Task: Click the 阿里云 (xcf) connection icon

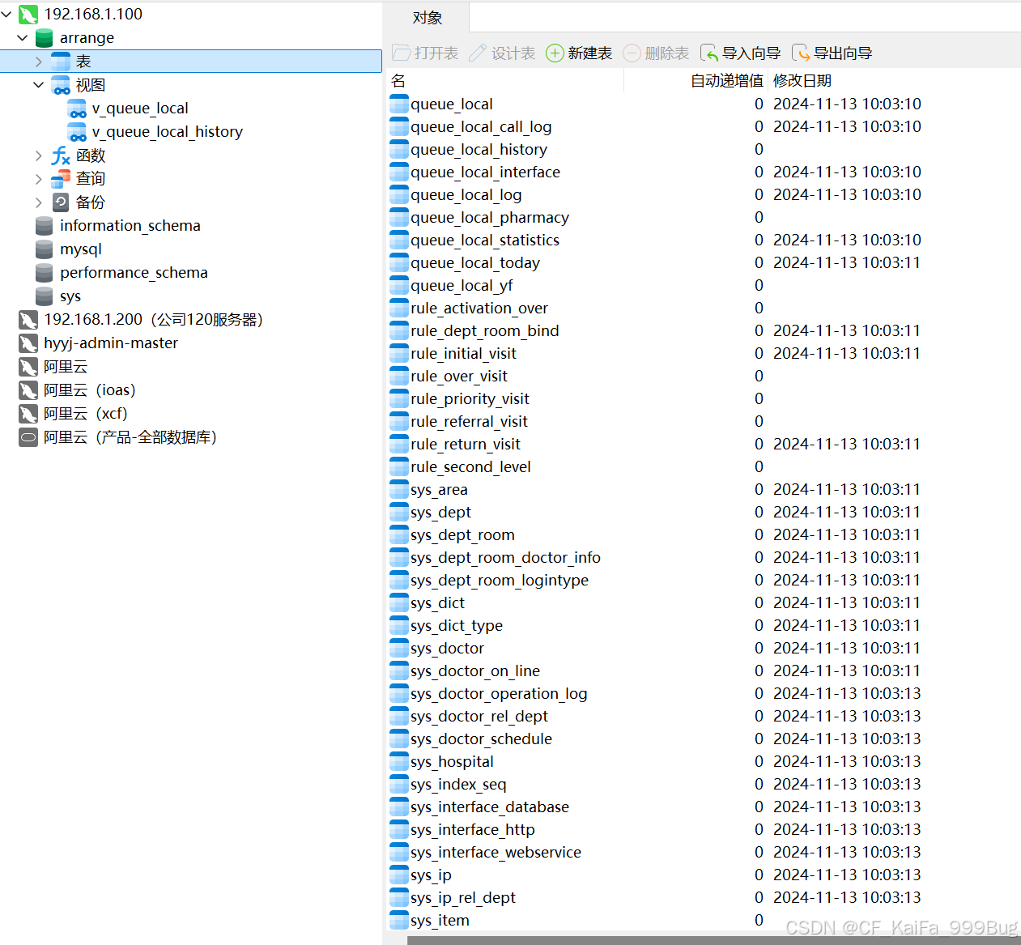Action: click(x=28, y=414)
